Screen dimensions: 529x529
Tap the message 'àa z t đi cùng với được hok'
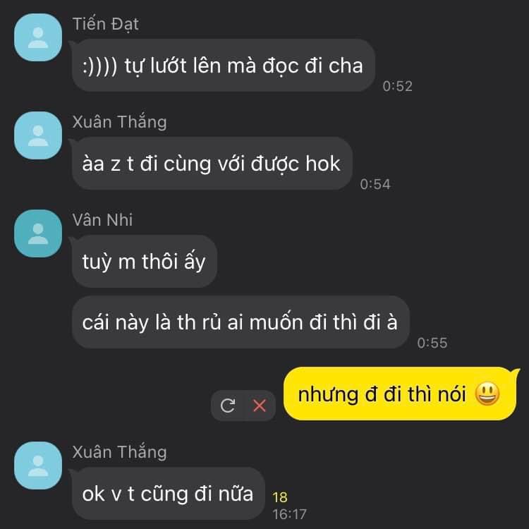(x=212, y=164)
